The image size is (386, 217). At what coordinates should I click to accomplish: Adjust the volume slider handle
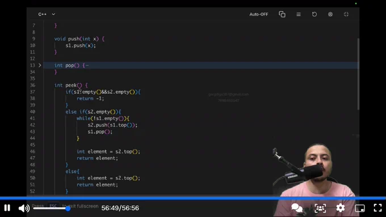(68, 209)
